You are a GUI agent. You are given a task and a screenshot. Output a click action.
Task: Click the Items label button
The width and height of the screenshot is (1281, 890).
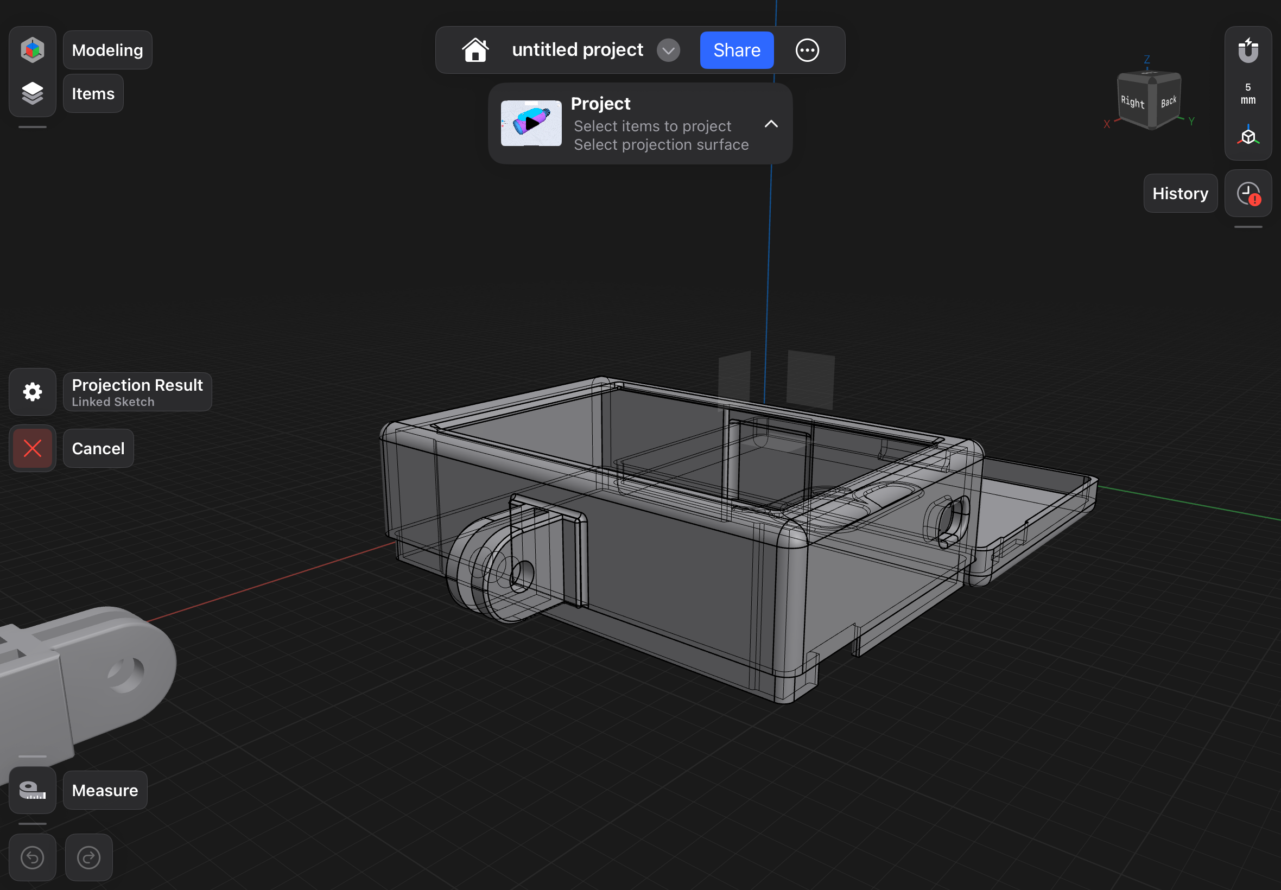93,94
